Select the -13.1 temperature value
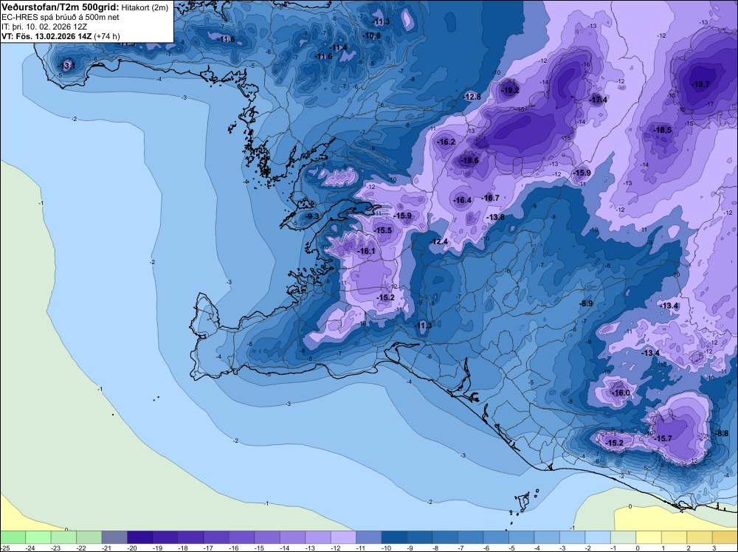The height and width of the screenshot is (552, 738). tap(67, 66)
